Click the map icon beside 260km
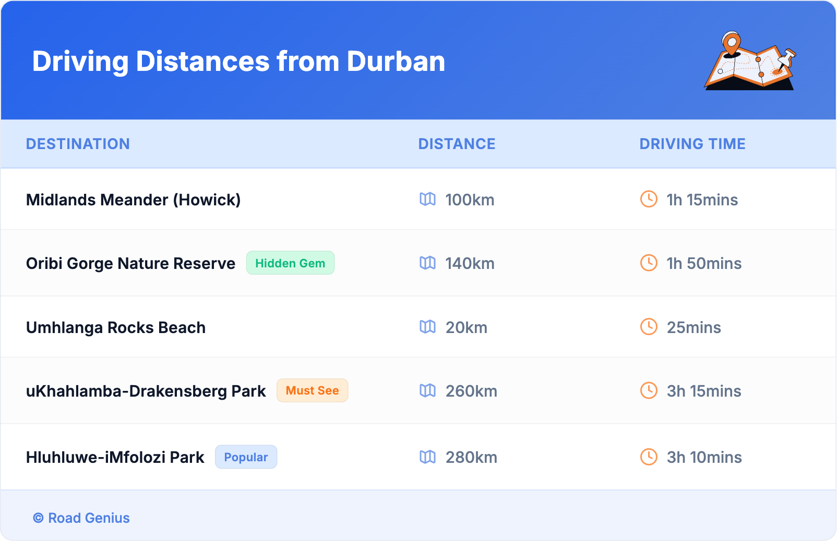The width and height of the screenshot is (837, 541). [427, 390]
